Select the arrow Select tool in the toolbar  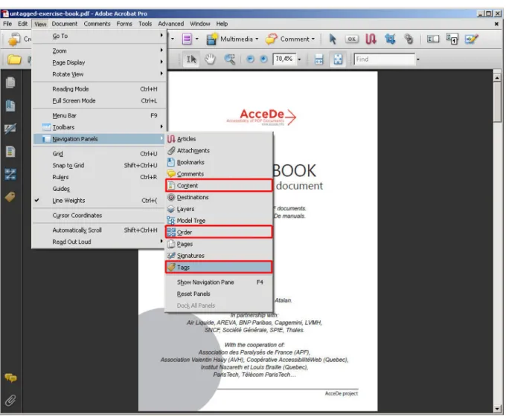tap(333, 39)
